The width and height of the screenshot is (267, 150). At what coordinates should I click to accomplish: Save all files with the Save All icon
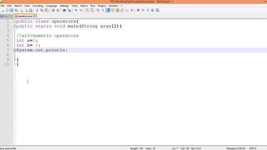(16, 10)
